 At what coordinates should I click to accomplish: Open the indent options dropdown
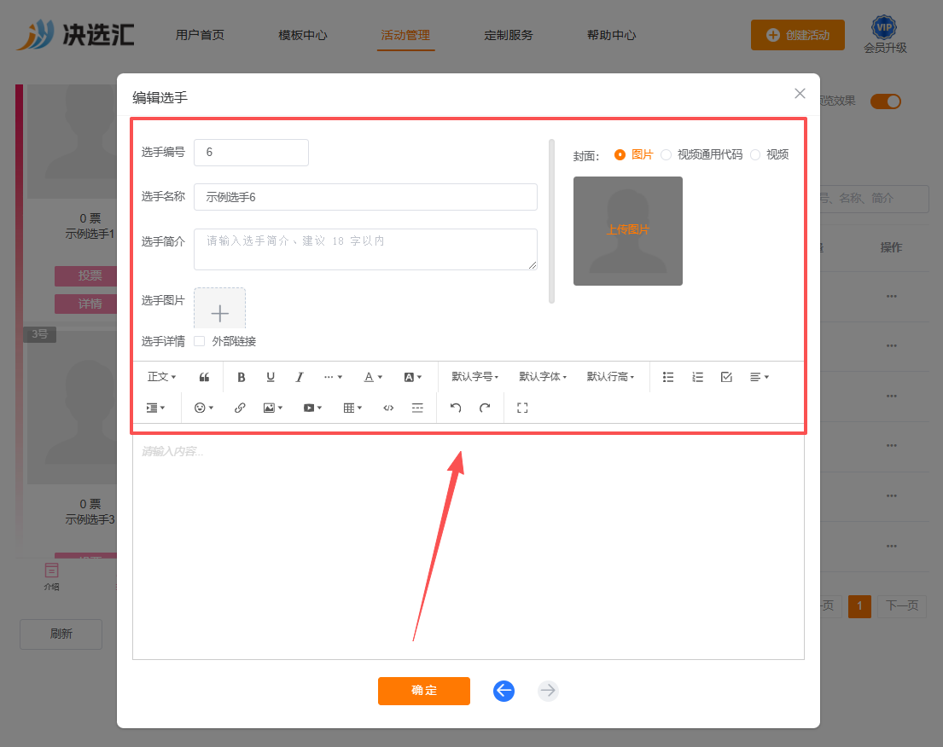pos(155,408)
